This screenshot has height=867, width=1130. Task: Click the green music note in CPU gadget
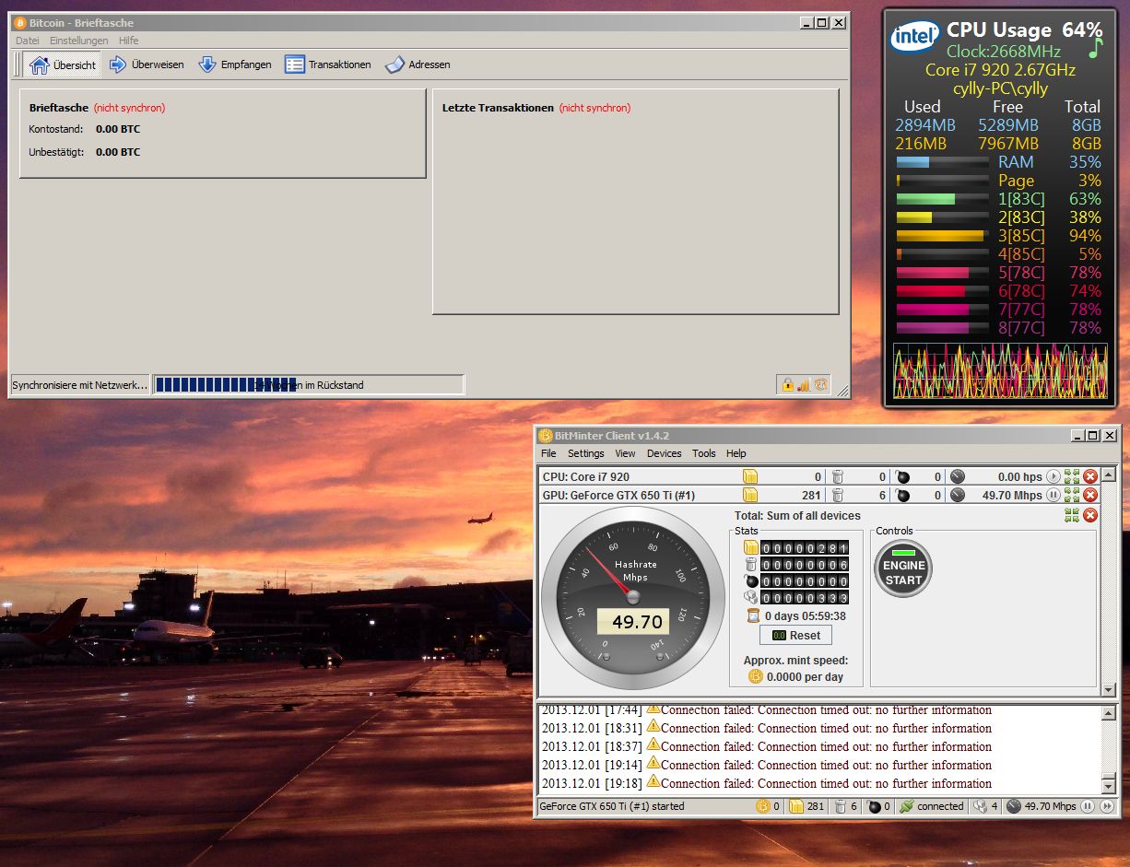pos(1095,48)
